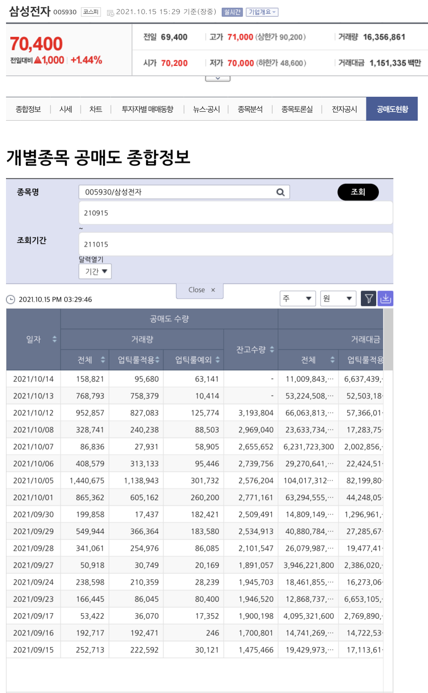The height and width of the screenshot is (693, 428).
Task: Click the uptick exception value 246
Action: pos(212,633)
